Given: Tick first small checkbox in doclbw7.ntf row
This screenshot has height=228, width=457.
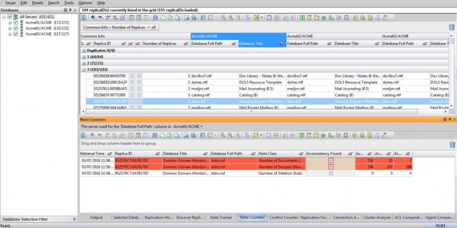Looking at the screenshot, I should pyautogui.click(x=132, y=76).
